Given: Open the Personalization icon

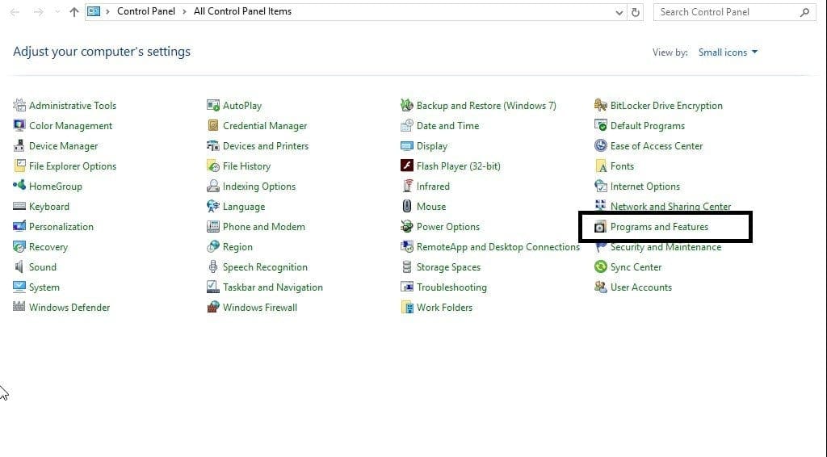Looking at the screenshot, I should [x=19, y=226].
